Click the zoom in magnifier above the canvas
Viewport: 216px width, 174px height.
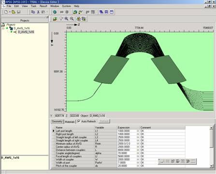[x=66, y=19]
